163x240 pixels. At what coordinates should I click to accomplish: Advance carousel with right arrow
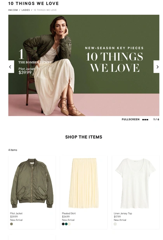click(156, 67)
